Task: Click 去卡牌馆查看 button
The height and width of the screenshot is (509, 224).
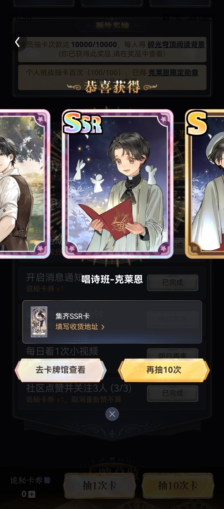Action: pyautogui.click(x=60, y=370)
